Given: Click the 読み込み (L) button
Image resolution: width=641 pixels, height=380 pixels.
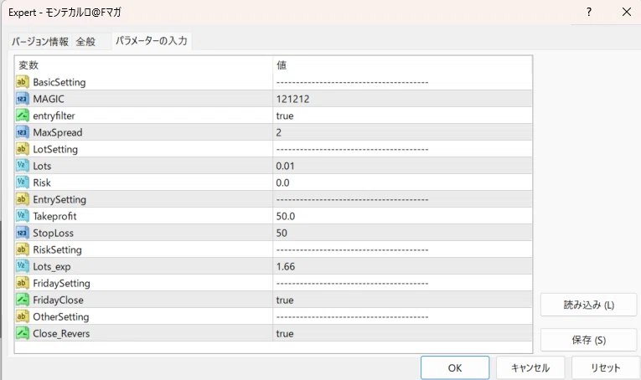Looking at the screenshot, I should pos(588,306).
